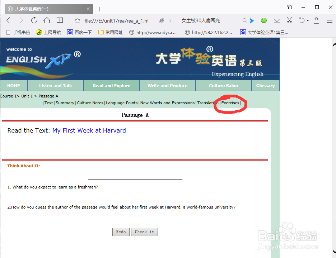This screenshot has width=336, height=258.
Task: Open the browser hamburger main menu
Action: coord(329,20)
